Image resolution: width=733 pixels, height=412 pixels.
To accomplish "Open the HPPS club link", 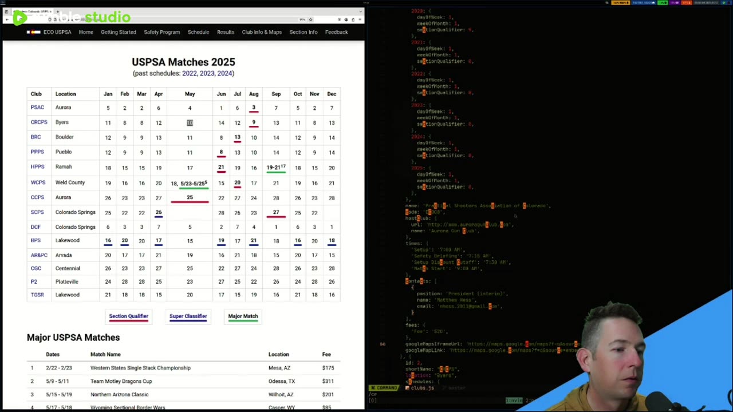I will tap(37, 167).
